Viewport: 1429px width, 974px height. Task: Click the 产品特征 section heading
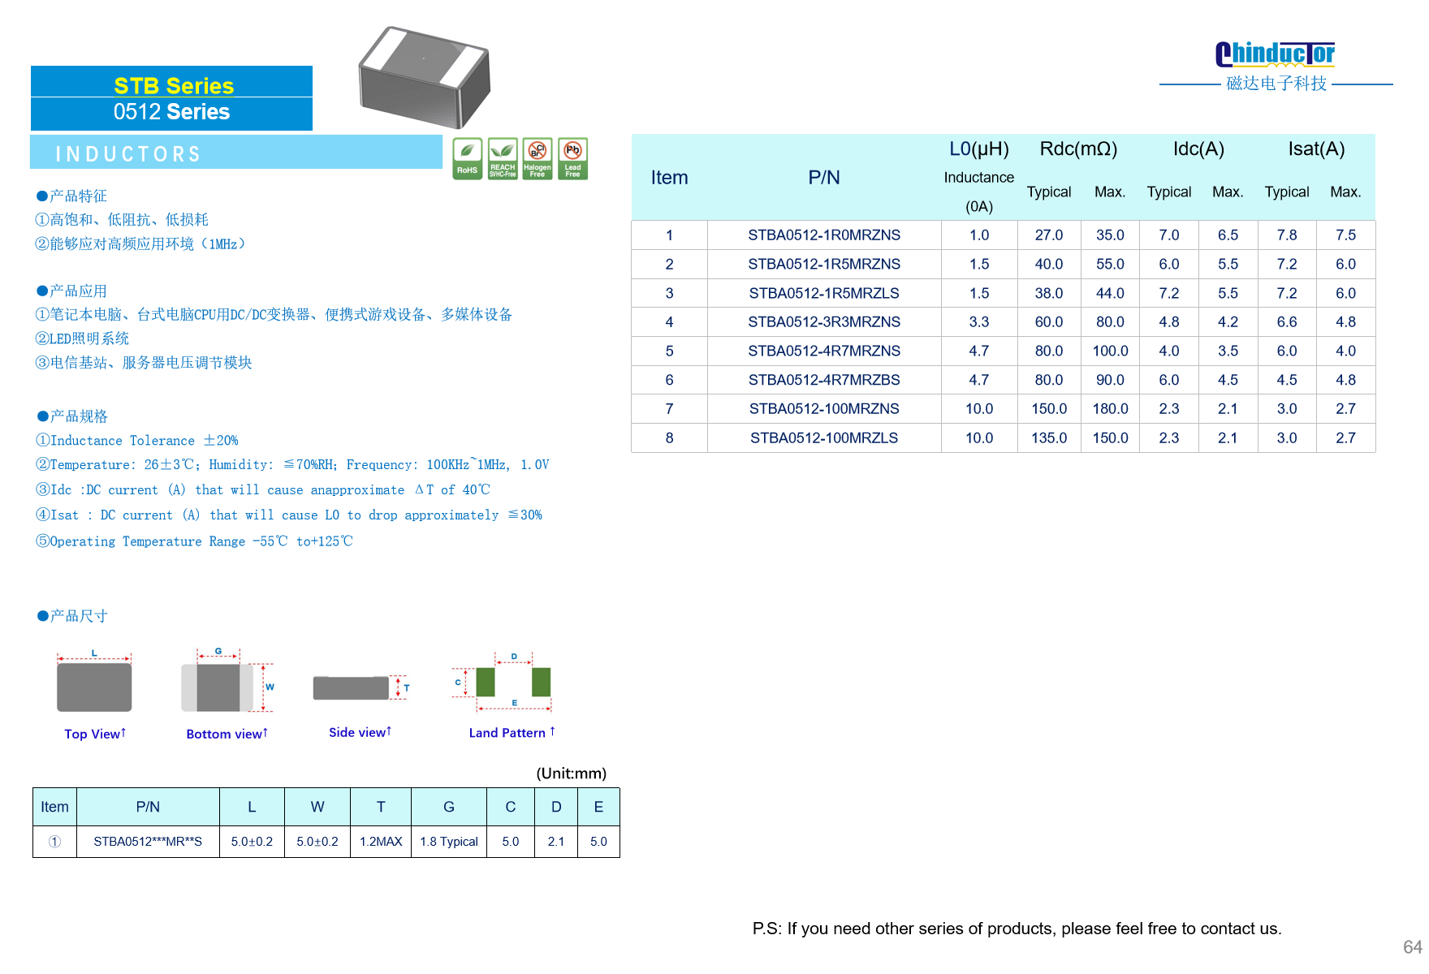[71, 196]
